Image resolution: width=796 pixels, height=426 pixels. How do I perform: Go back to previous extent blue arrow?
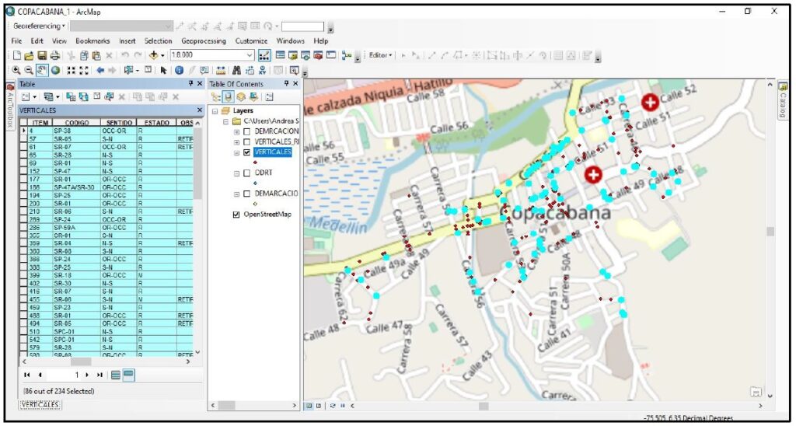click(x=100, y=71)
